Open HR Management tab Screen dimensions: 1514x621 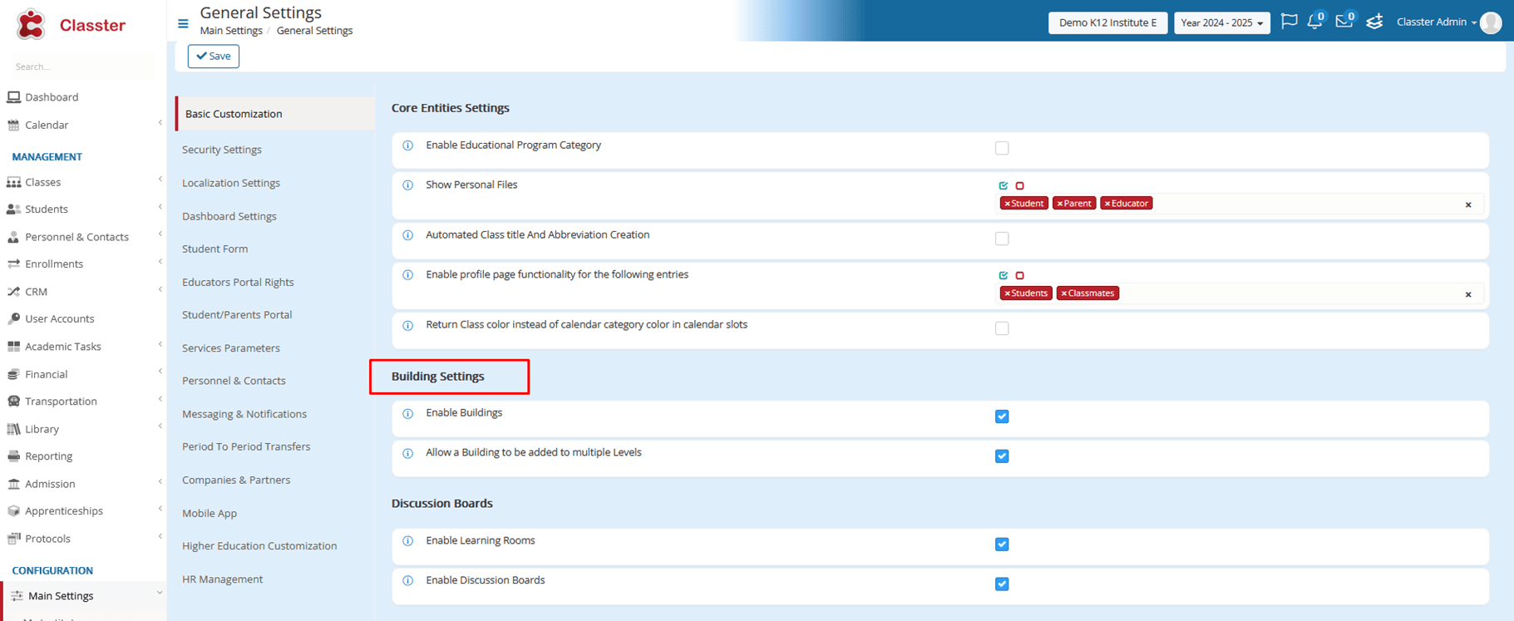[222, 579]
